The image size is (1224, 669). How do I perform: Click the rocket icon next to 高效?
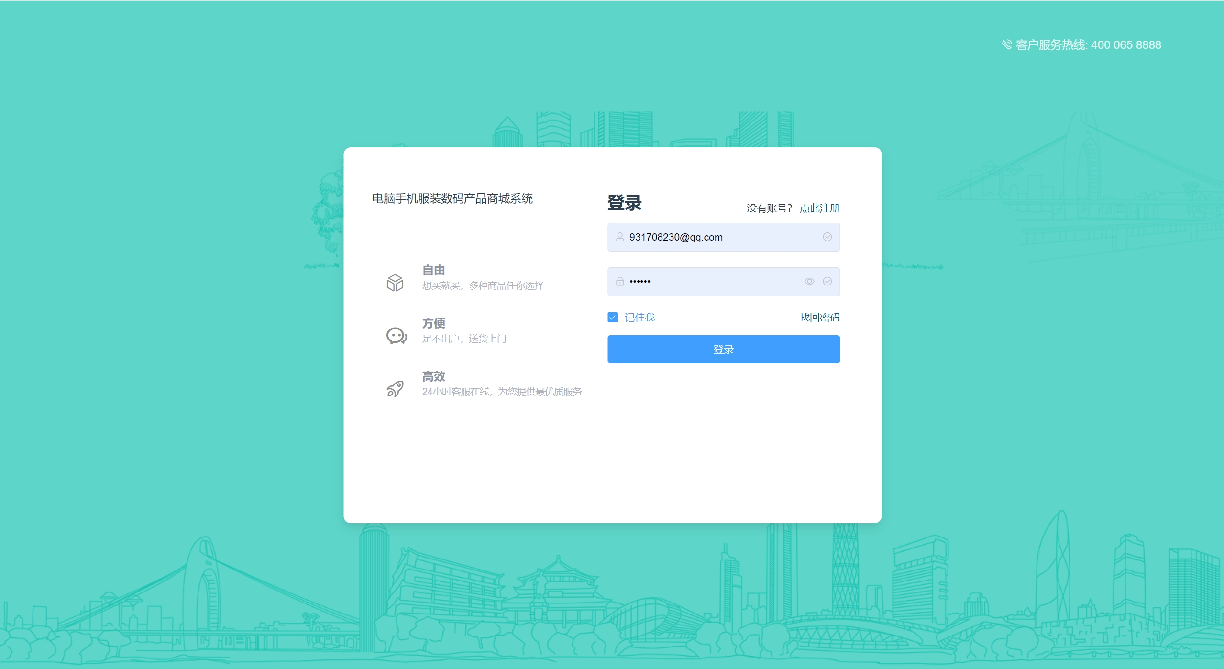click(395, 389)
